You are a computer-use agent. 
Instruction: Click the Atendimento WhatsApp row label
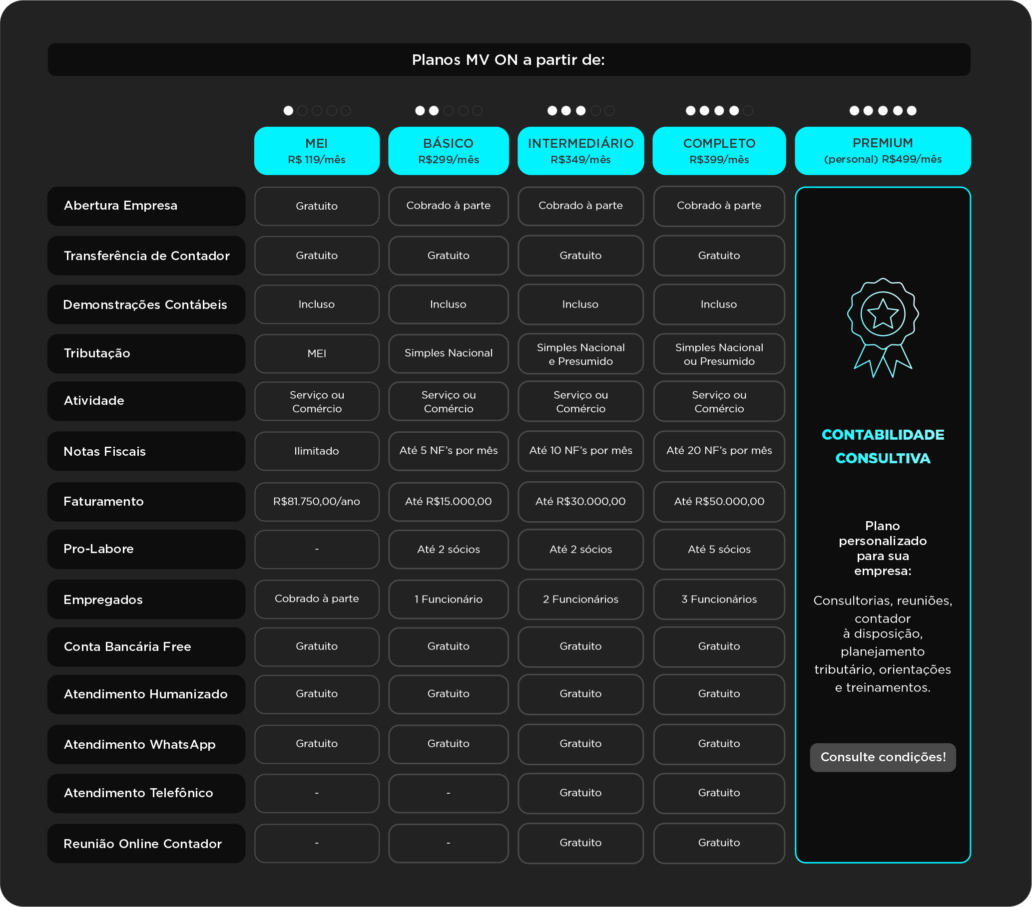tap(146, 745)
